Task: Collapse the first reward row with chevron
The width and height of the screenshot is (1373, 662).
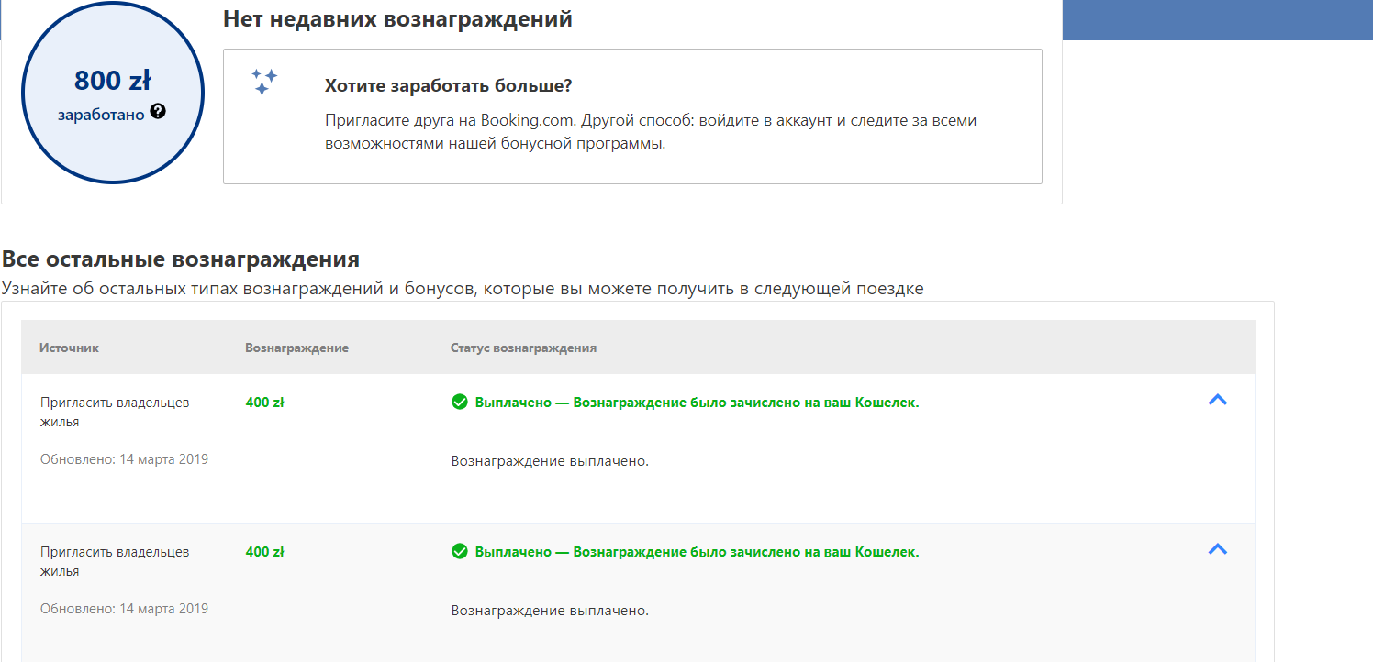Action: click(1218, 400)
